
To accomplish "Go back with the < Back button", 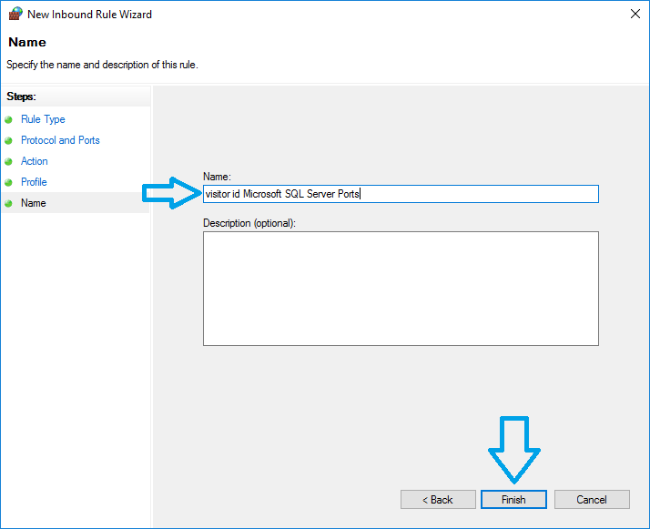I will click(x=438, y=500).
